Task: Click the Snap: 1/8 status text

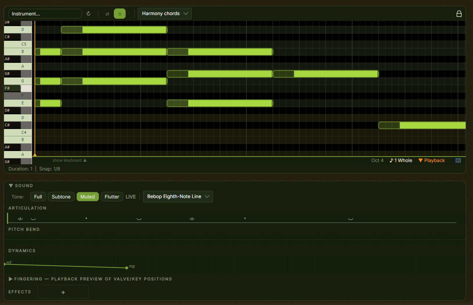Action: [50, 169]
